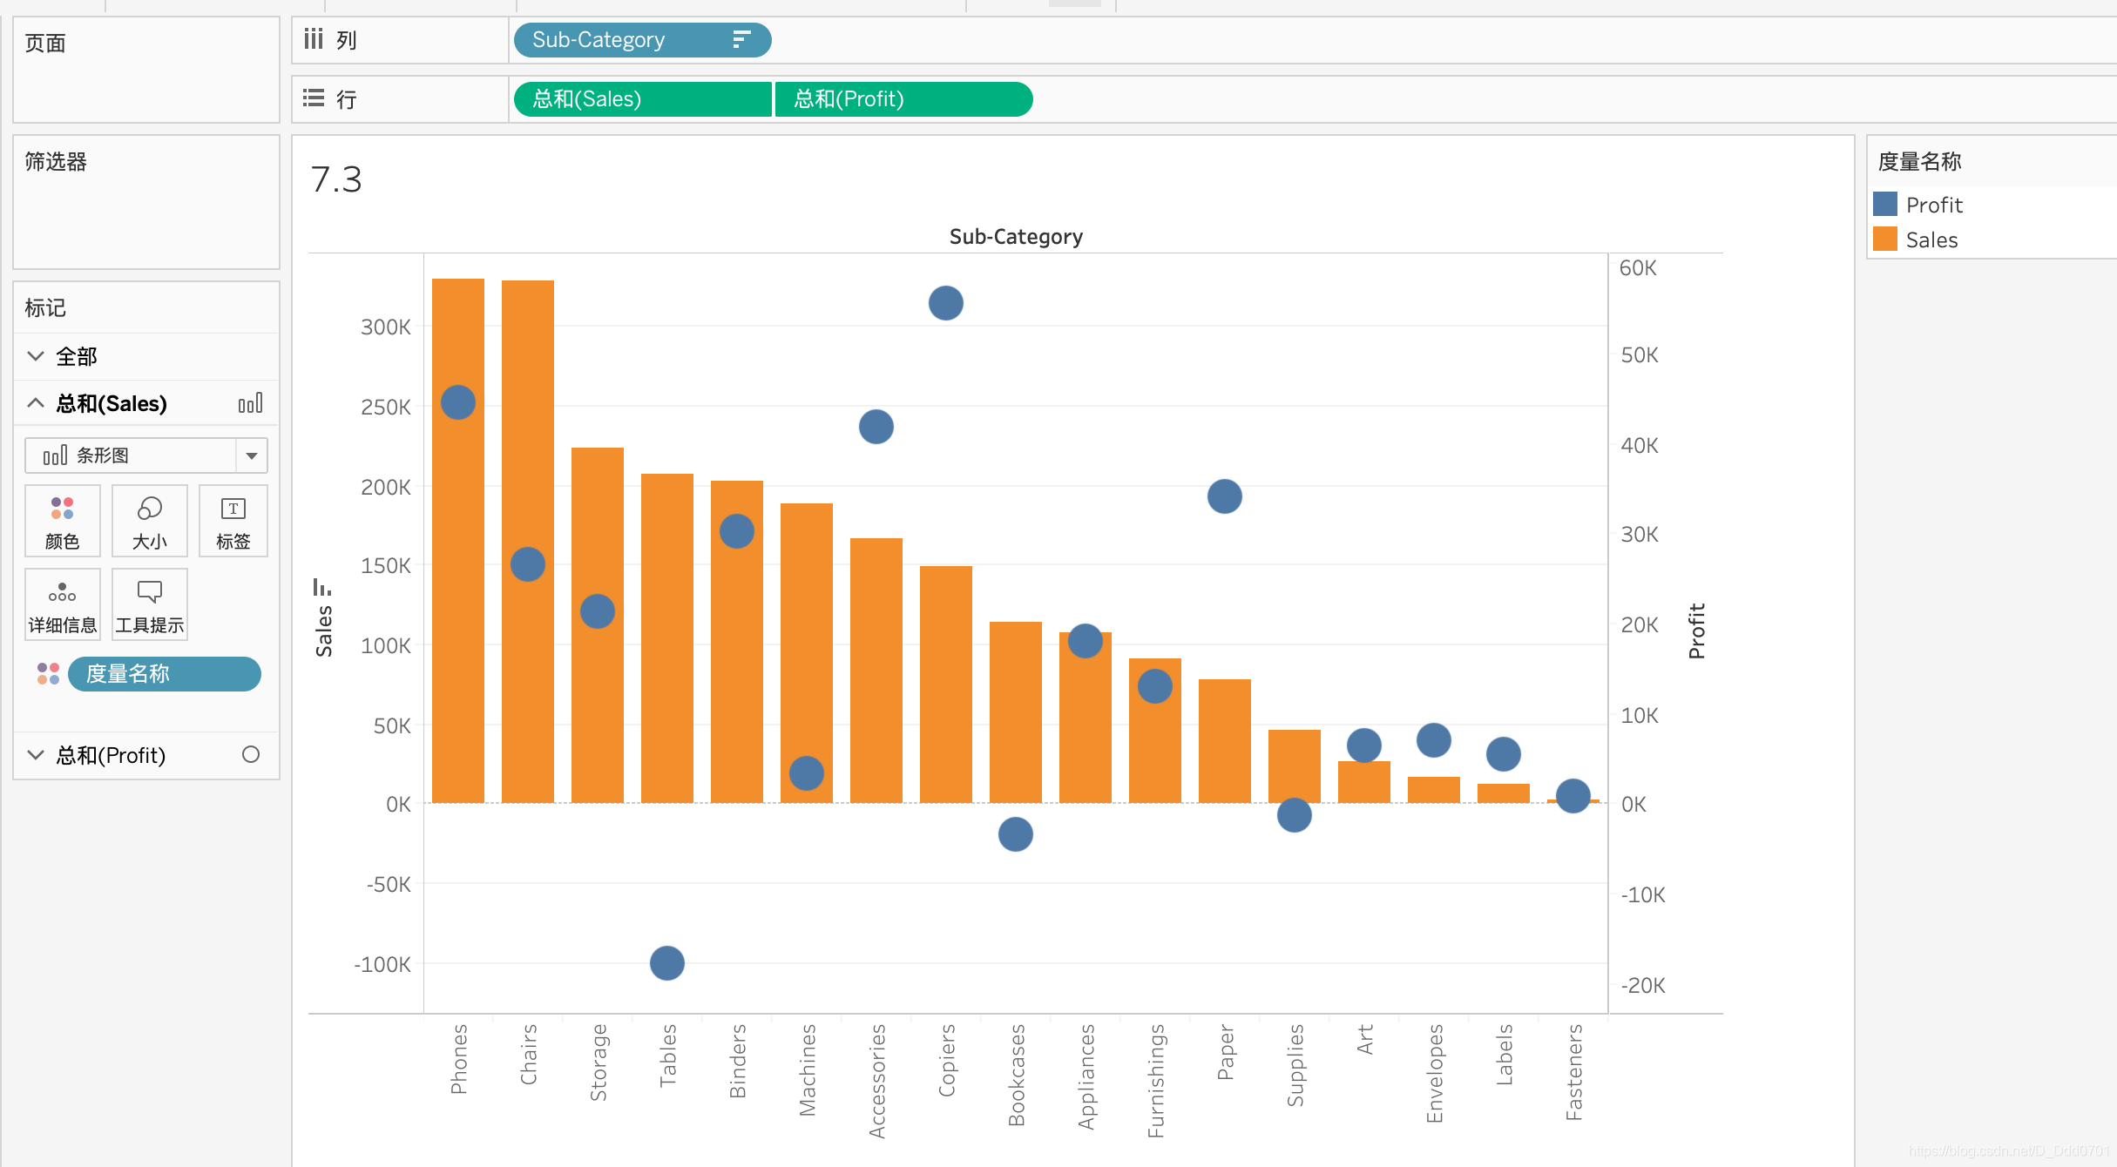Click the 颜色 (Color) mark card
This screenshot has width=2117, height=1167.
point(62,521)
